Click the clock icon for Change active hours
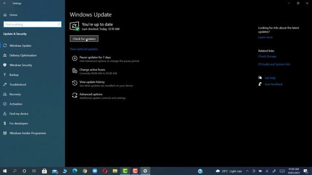The image size is (312, 175). pyautogui.click(x=75, y=70)
